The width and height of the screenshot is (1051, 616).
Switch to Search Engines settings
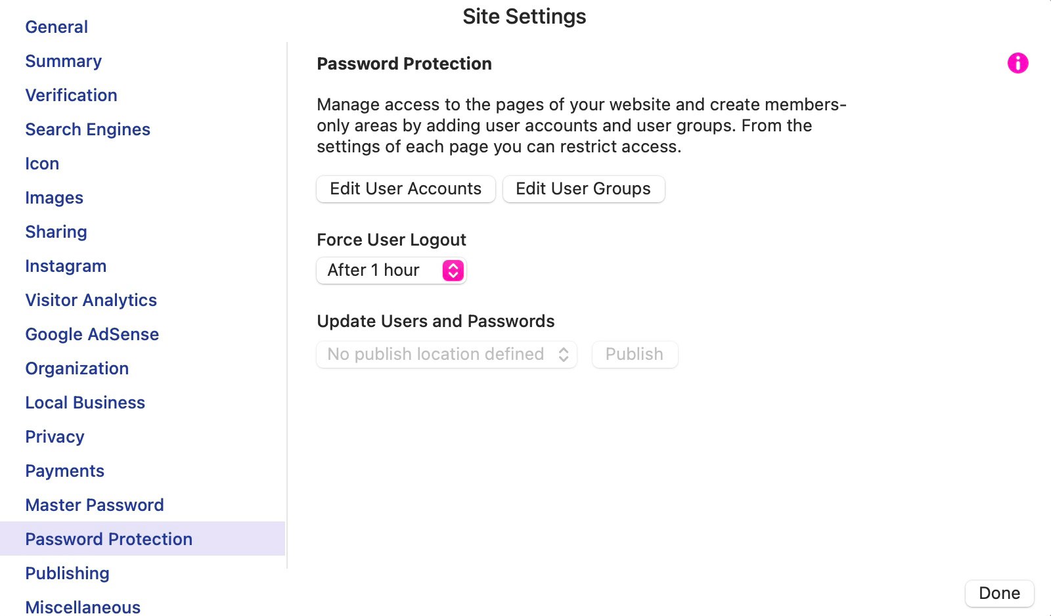pyautogui.click(x=87, y=129)
